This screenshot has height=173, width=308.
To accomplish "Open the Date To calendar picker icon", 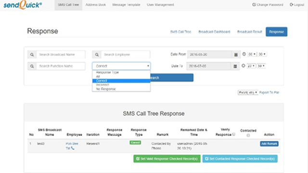I will [235, 66].
